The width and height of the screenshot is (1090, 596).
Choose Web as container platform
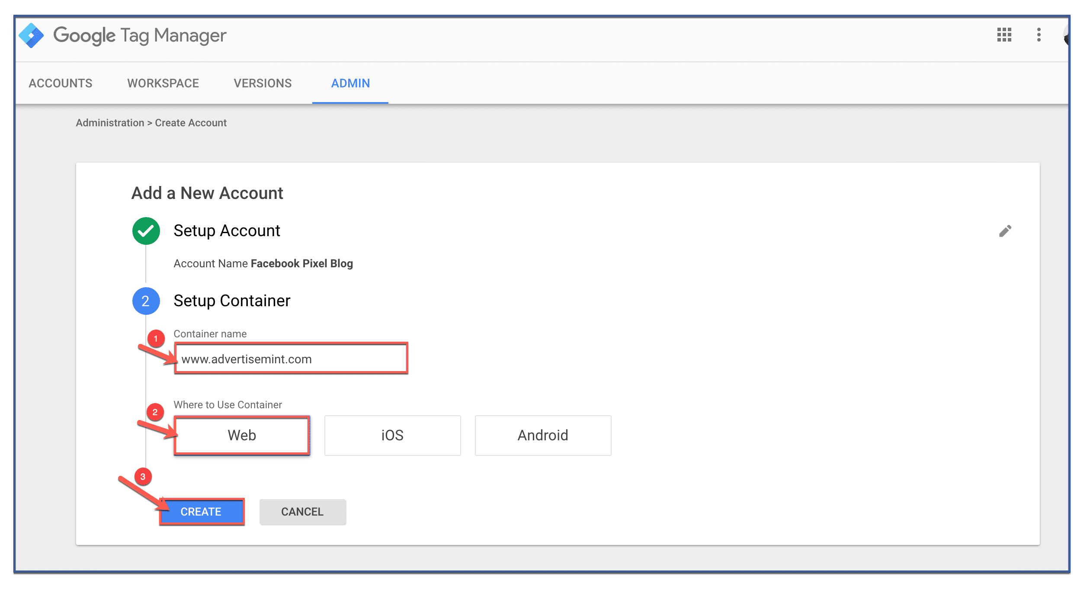tap(242, 435)
